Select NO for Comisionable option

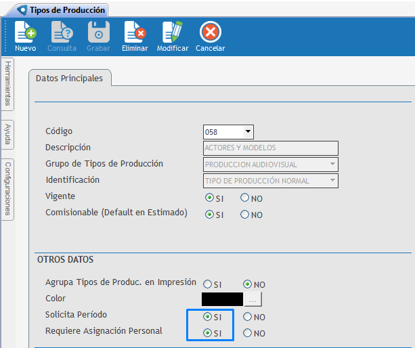245,215
